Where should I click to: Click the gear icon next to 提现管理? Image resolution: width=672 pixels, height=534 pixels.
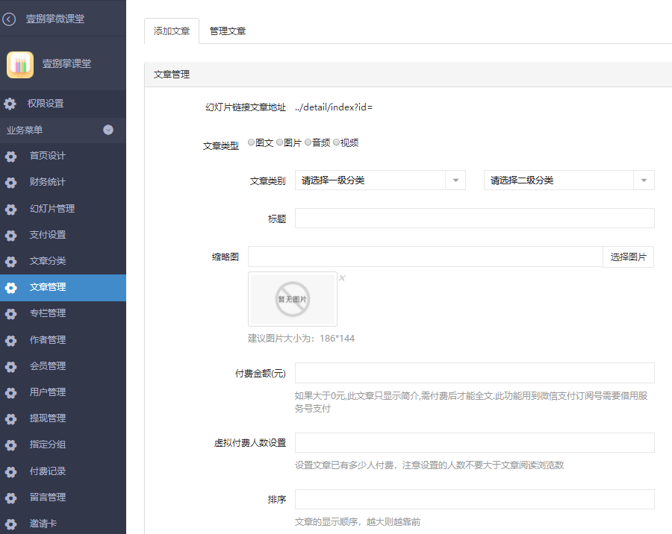(10, 419)
